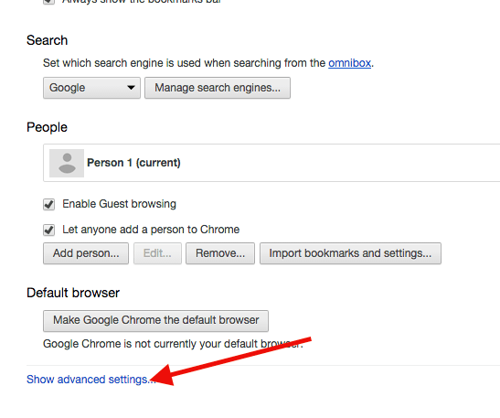Click the Add person button
Viewport: 500px width, 418px height.
(x=86, y=253)
